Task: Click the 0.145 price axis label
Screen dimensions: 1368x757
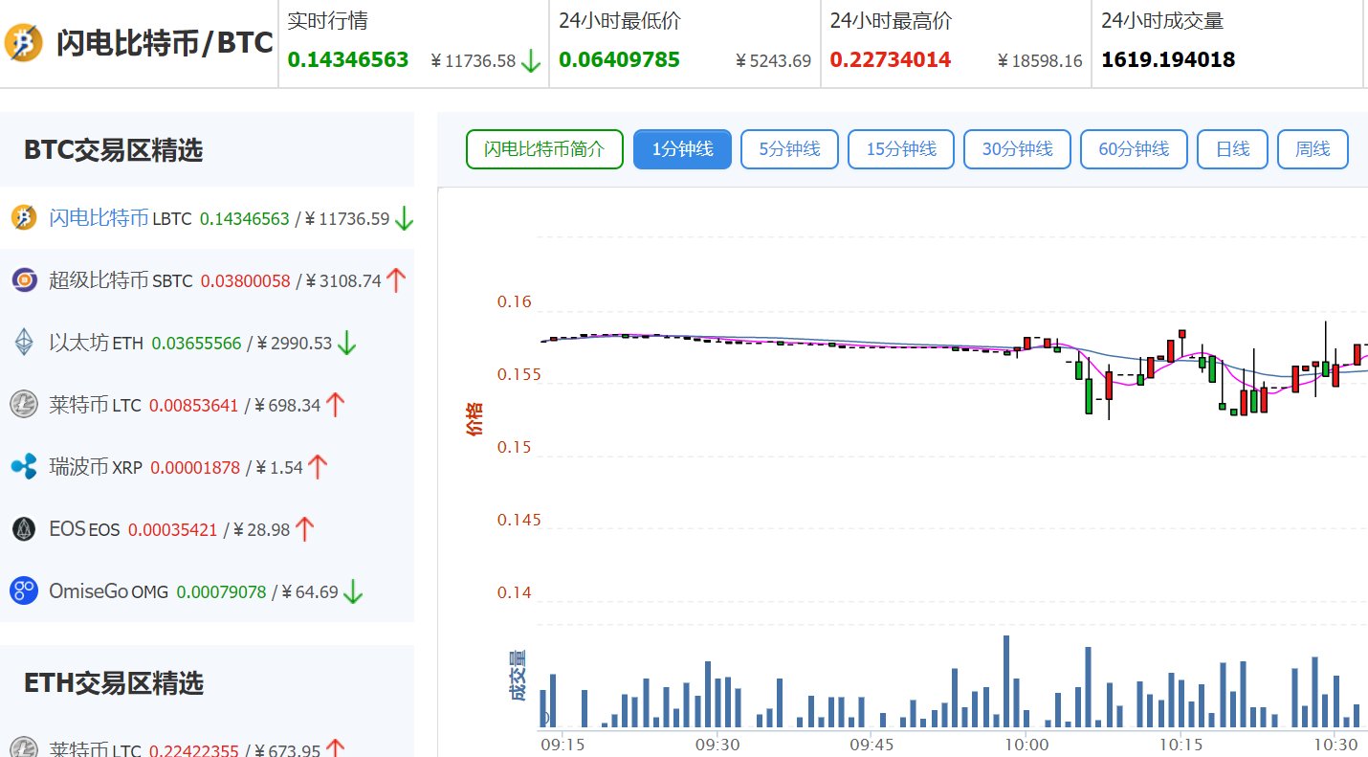Action: [x=519, y=520]
